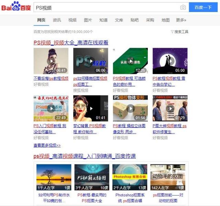The width and height of the screenshot is (220, 206).
Task: Expand the 更多» tab menu
Action: [x=181, y=20]
